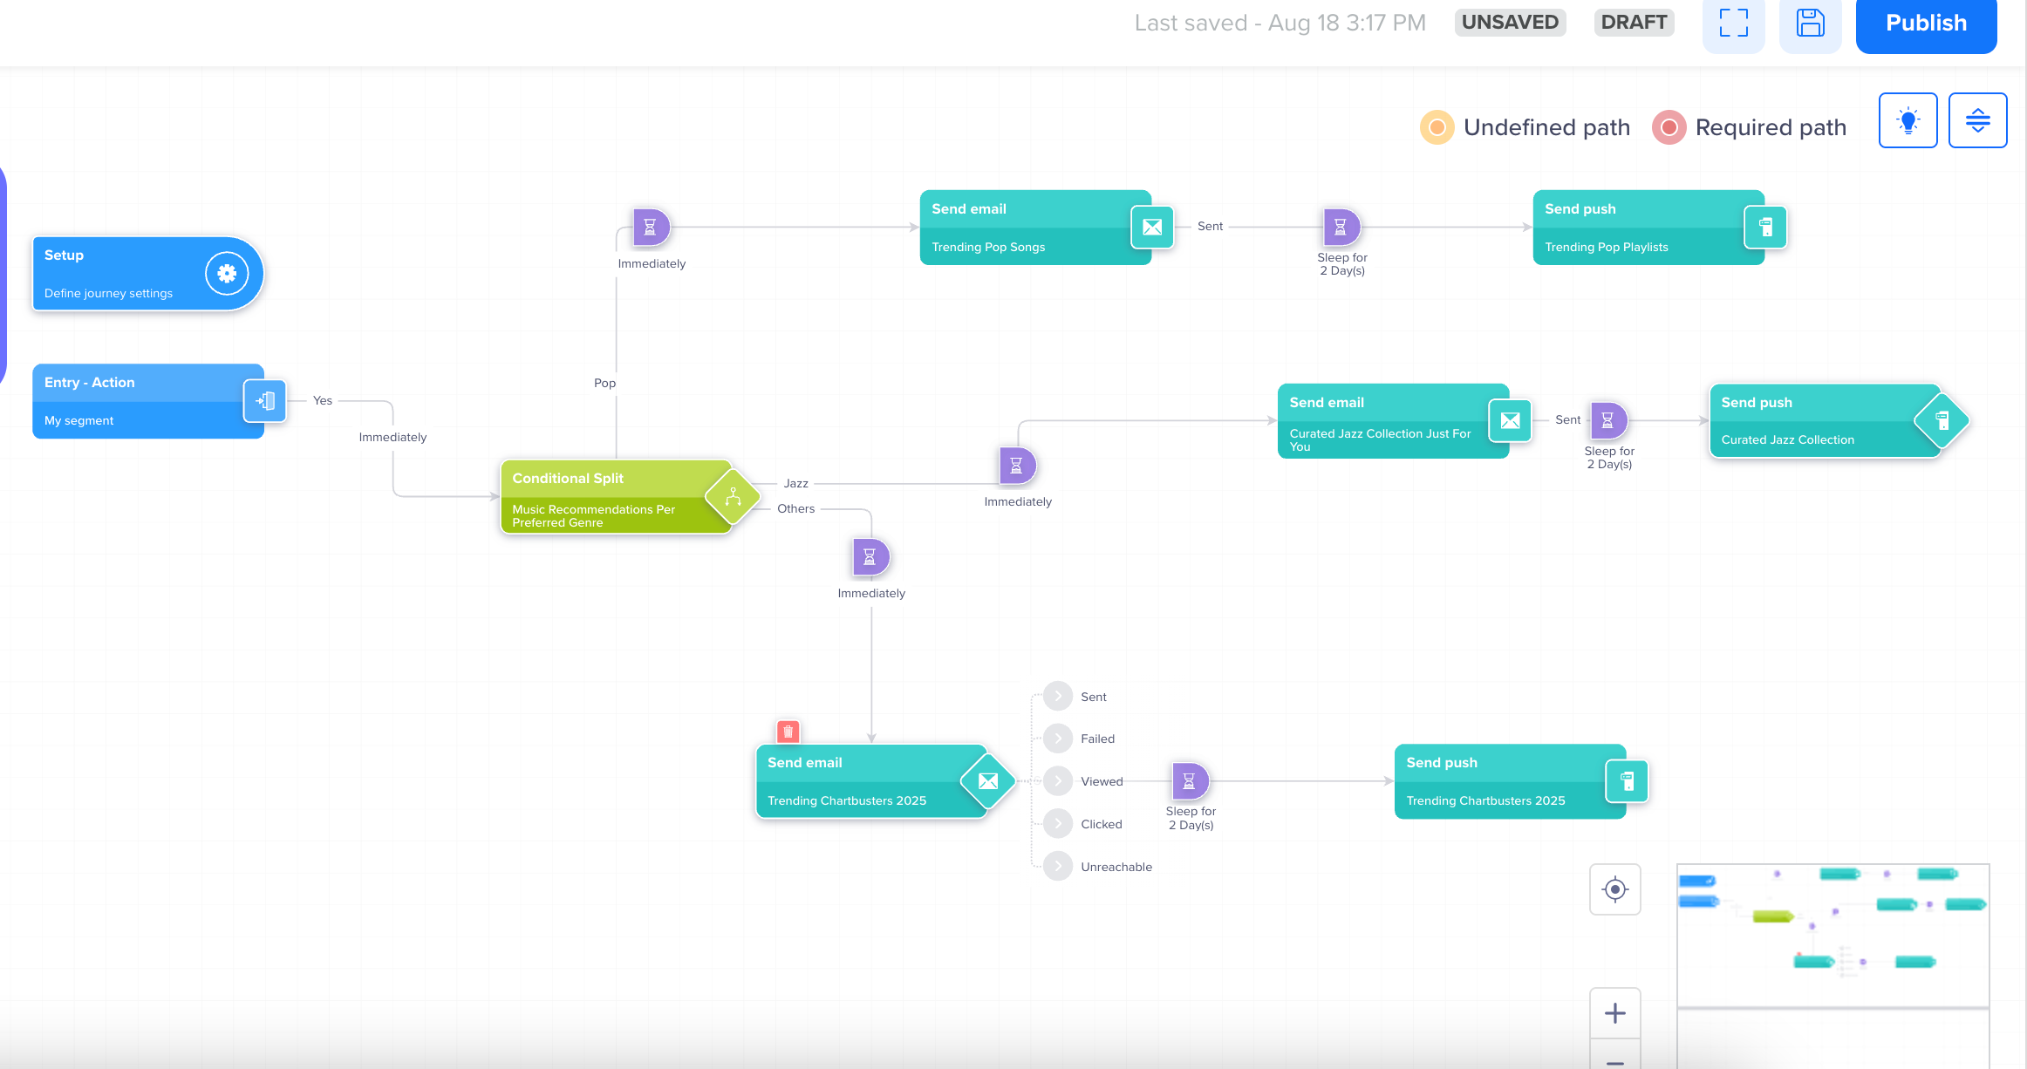
Task: Toggle the tips lightbulb control
Action: coord(1908,119)
